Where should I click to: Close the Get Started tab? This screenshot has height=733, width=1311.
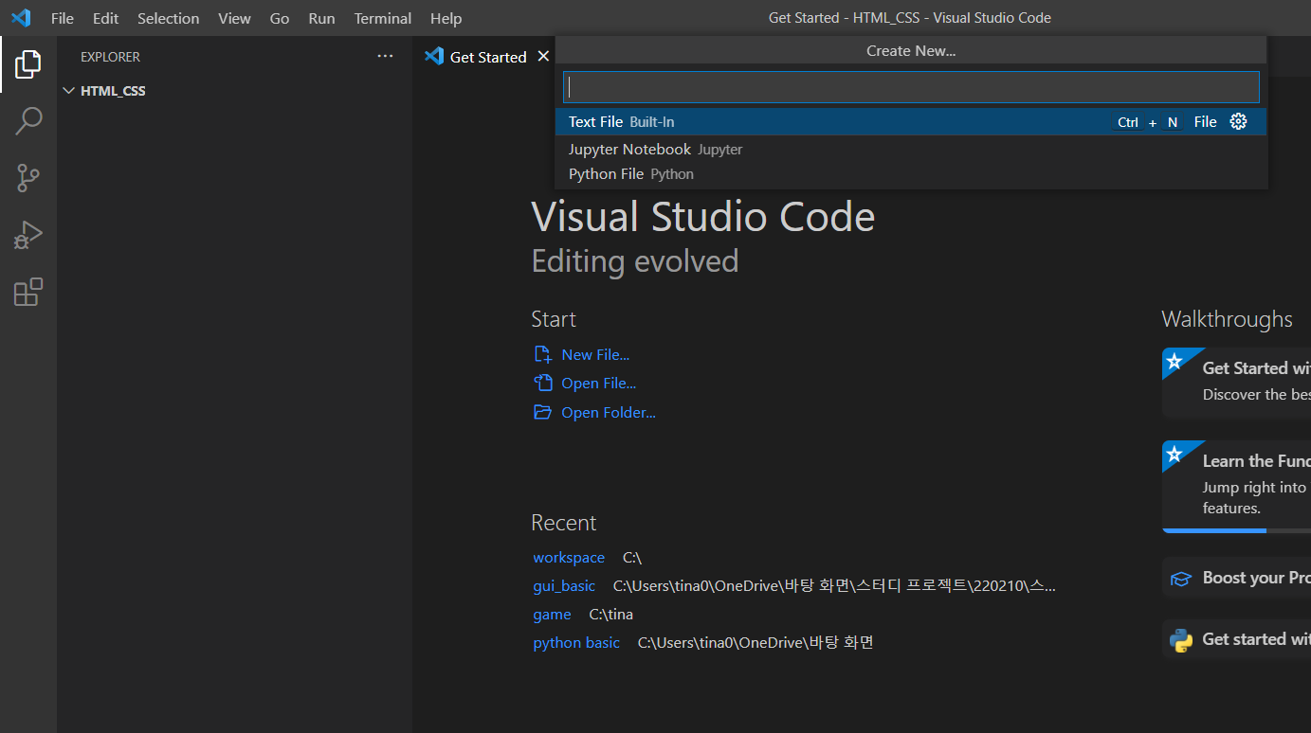click(x=543, y=57)
